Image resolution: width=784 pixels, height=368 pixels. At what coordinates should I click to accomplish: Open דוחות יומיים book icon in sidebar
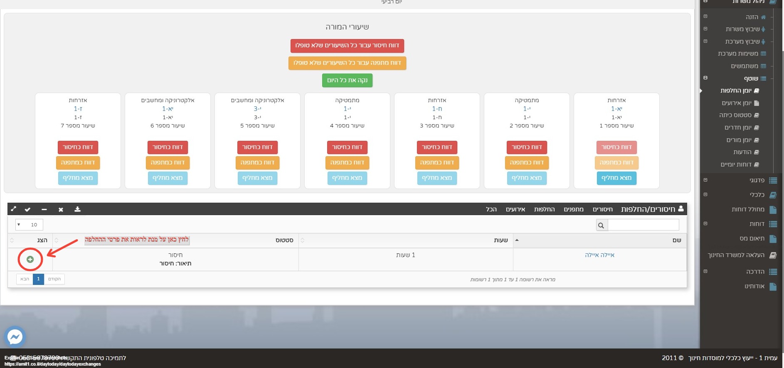pyautogui.click(x=757, y=164)
